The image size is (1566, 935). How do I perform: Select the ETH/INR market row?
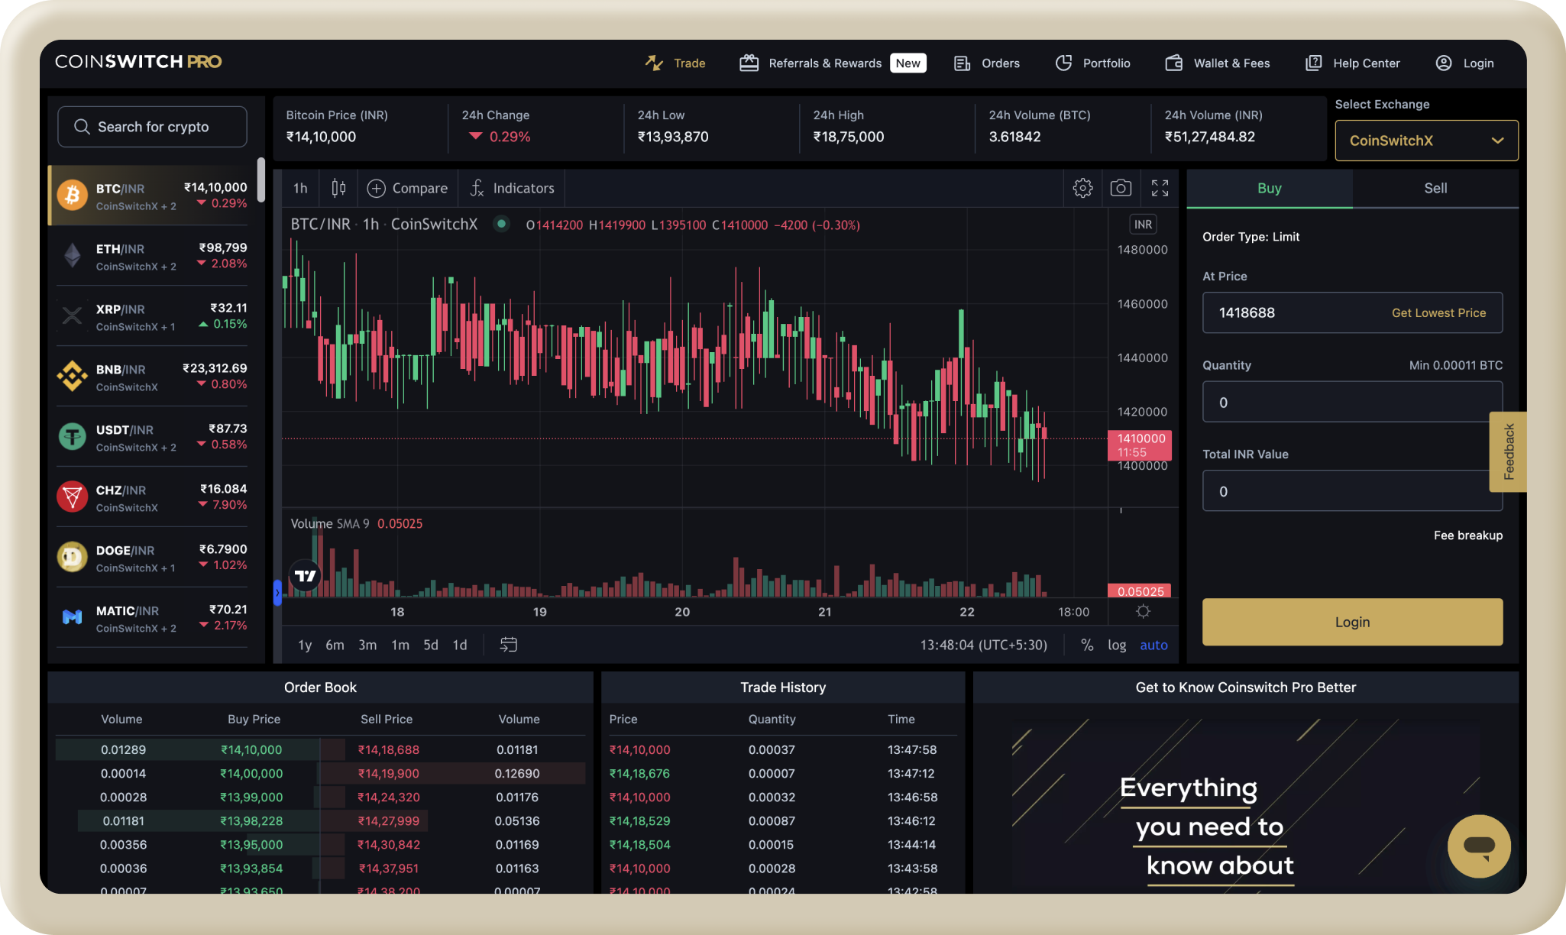(x=153, y=256)
